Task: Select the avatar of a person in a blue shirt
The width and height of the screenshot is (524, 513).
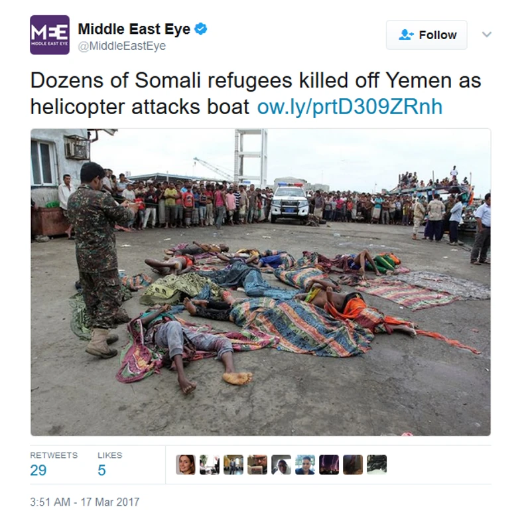Action: 305,465
